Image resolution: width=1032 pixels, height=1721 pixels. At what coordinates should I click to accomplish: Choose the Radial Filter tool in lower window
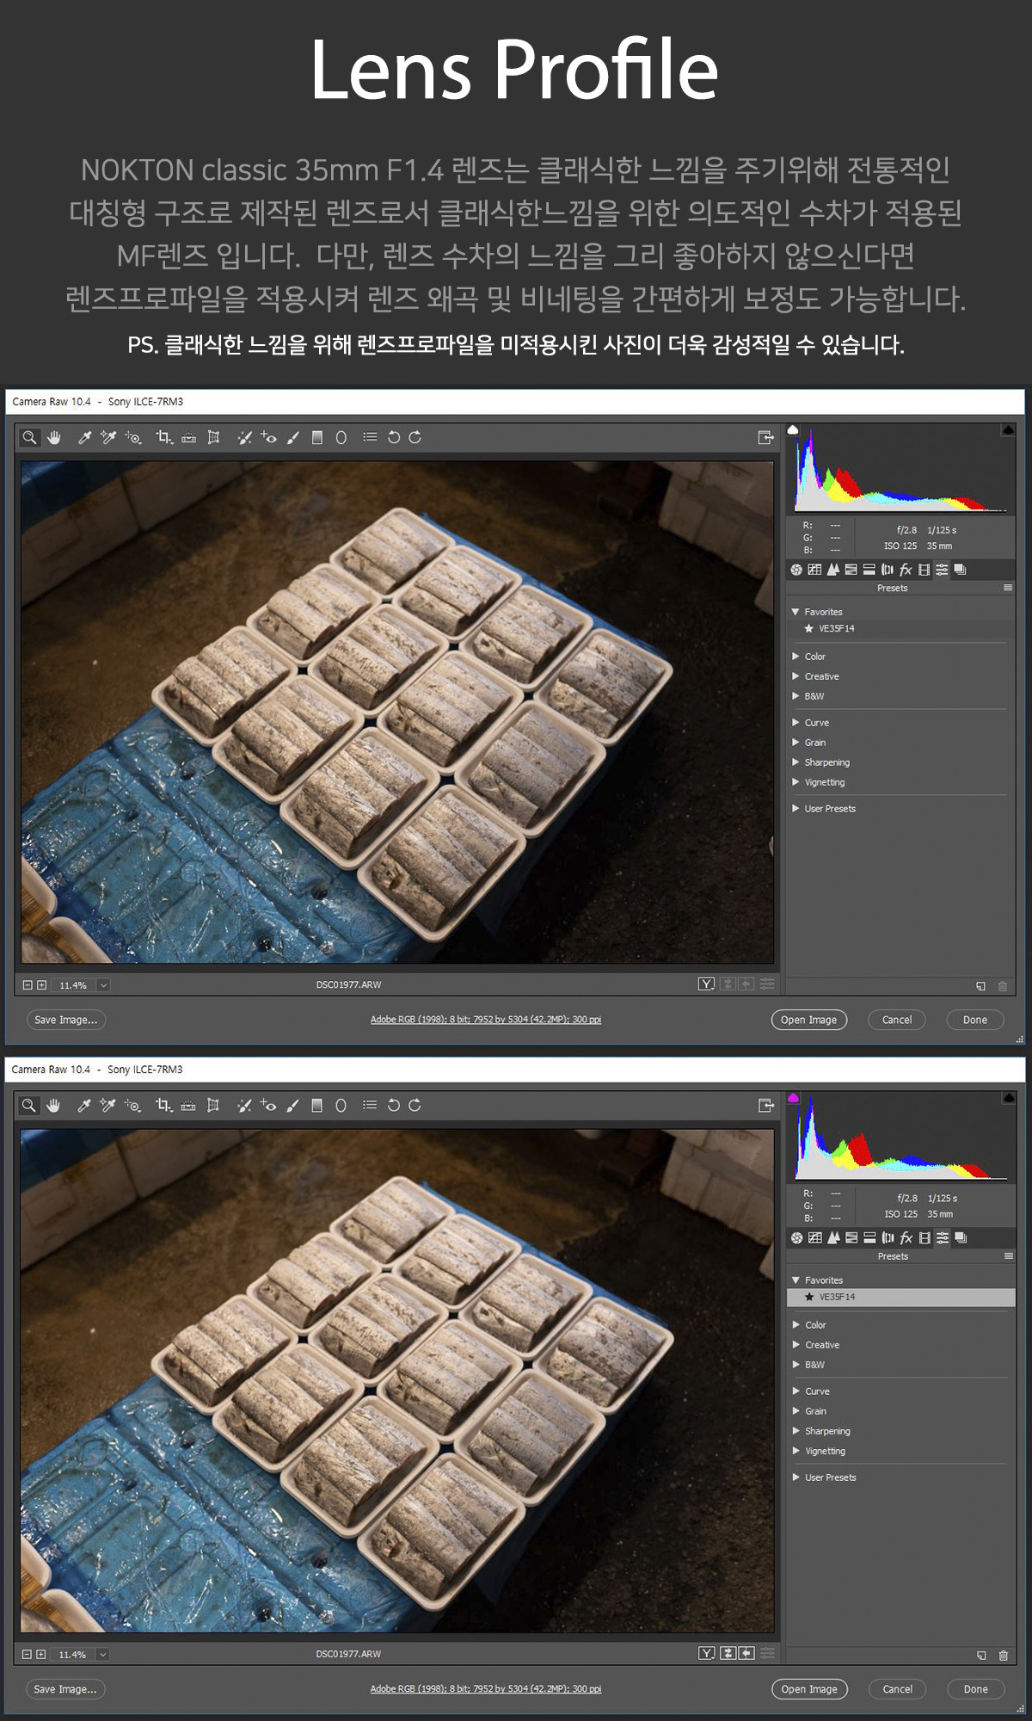pos(341,1106)
